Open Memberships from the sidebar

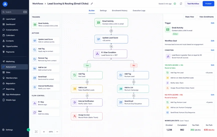(x=14, y=78)
